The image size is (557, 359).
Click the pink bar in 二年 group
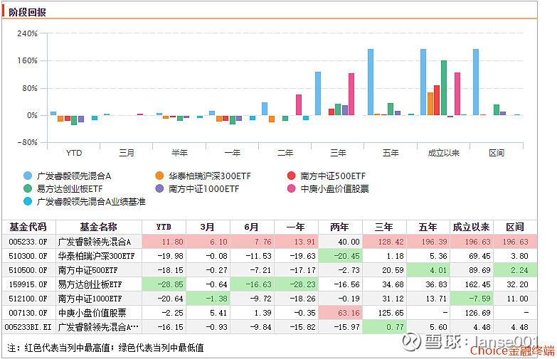click(299, 105)
